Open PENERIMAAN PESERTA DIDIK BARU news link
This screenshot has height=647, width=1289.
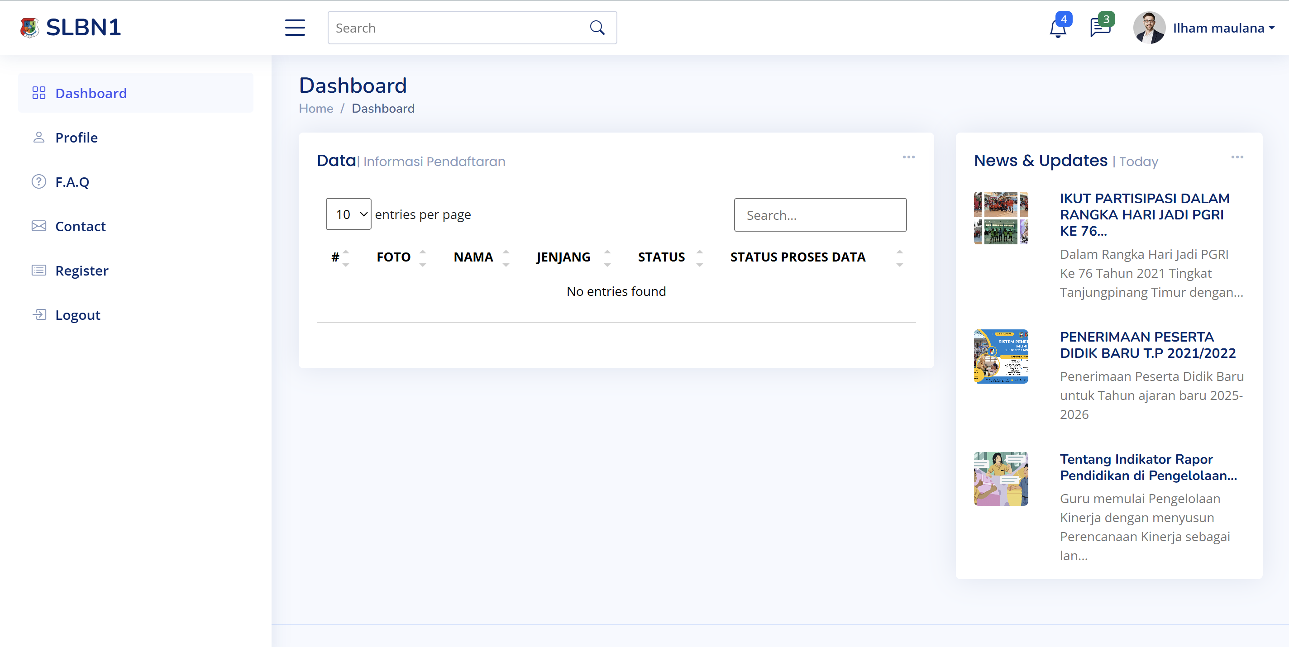click(1147, 345)
